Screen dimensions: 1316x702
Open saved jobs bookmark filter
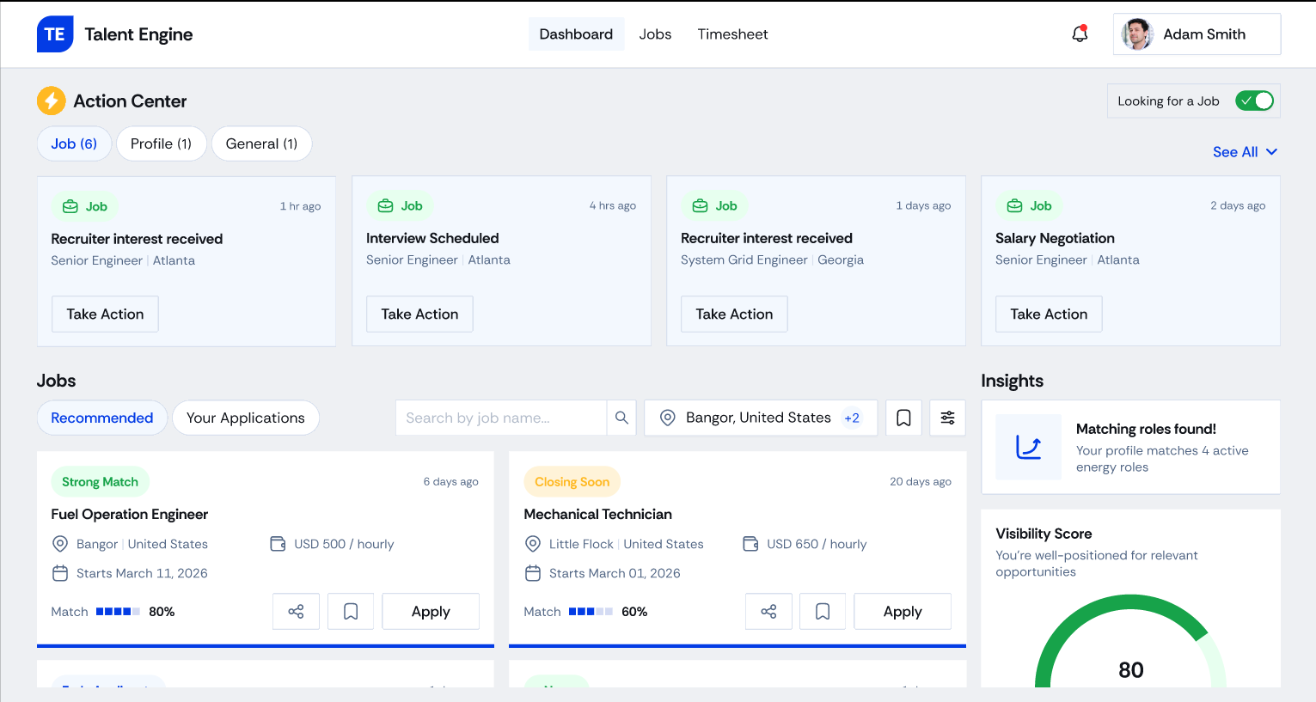pyautogui.click(x=903, y=418)
